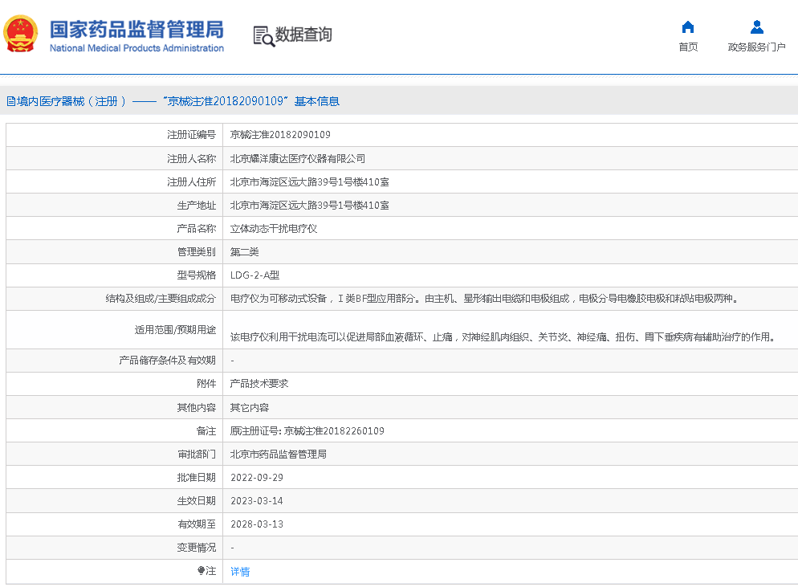Go to 首页 text label
Viewport: 798px width, 587px height.
pyautogui.click(x=688, y=47)
